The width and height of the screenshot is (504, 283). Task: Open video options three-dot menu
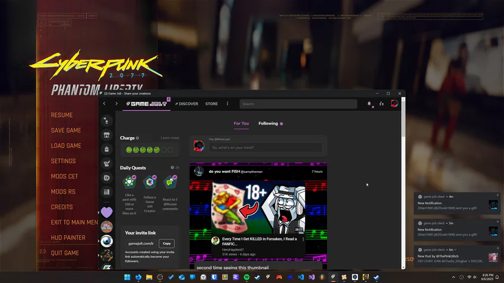[x=303, y=239]
